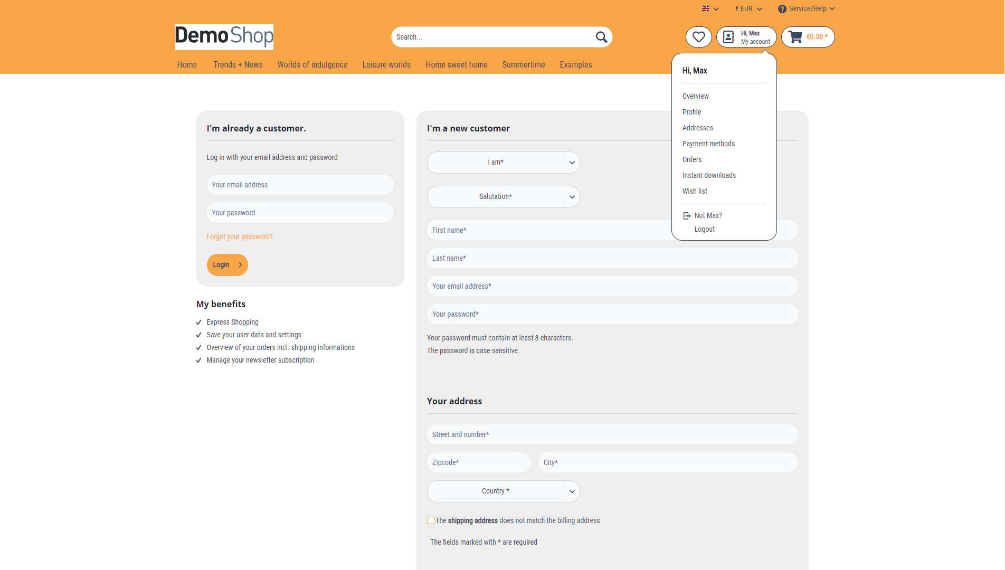Click 'Hi, Max' heading in account menu
This screenshot has height=570, width=1005.
(x=695, y=70)
